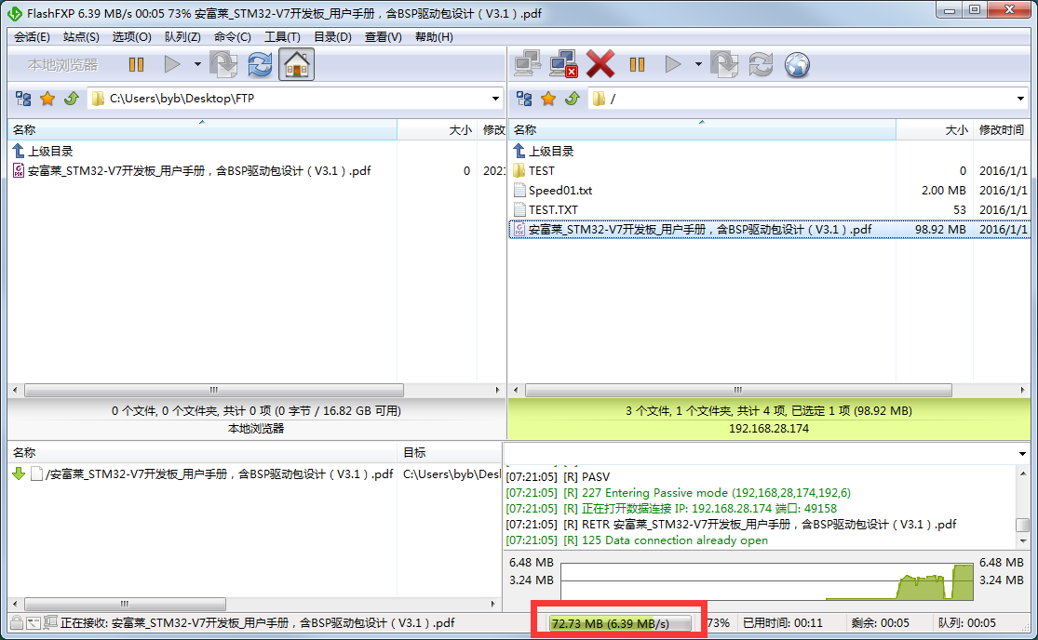1038x640 pixels.
Task: Click the remote-pane refresh icon
Action: click(x=762, y=64)
